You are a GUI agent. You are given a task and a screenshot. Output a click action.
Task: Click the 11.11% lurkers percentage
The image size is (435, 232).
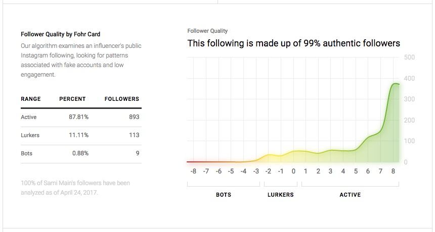(78, 135)
